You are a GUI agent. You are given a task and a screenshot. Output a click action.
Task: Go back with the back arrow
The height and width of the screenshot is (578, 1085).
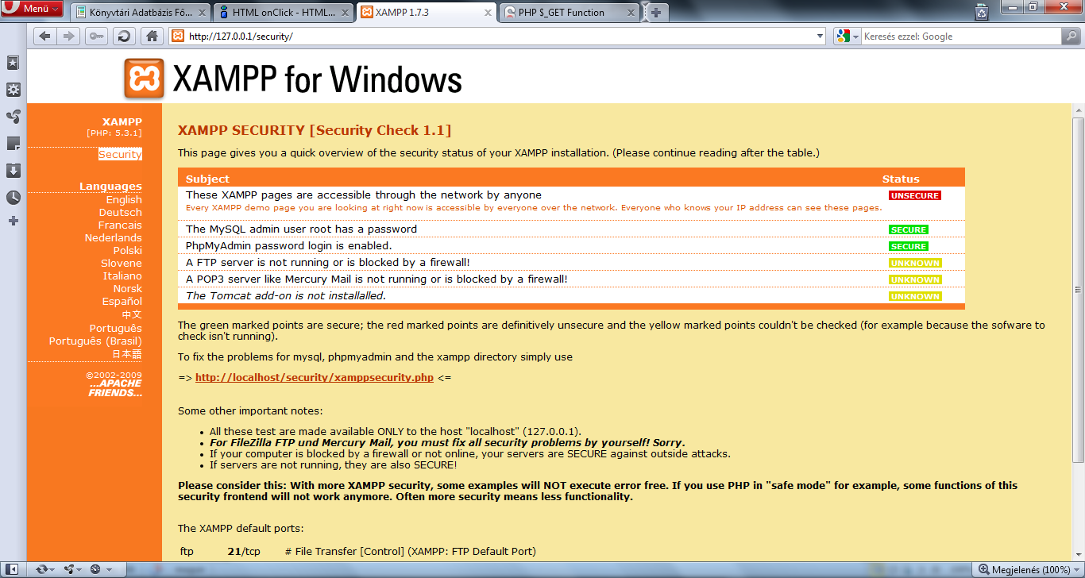click(x=44, y=36)
